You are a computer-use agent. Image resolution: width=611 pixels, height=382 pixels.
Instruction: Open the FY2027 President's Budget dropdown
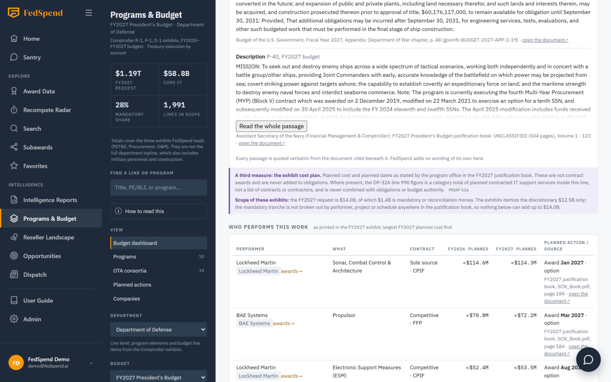[x=159, y=377]
